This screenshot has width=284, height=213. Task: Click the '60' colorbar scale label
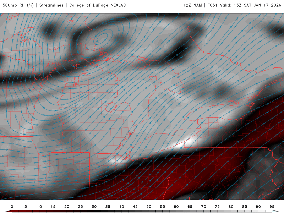click(x=176, y=207)
